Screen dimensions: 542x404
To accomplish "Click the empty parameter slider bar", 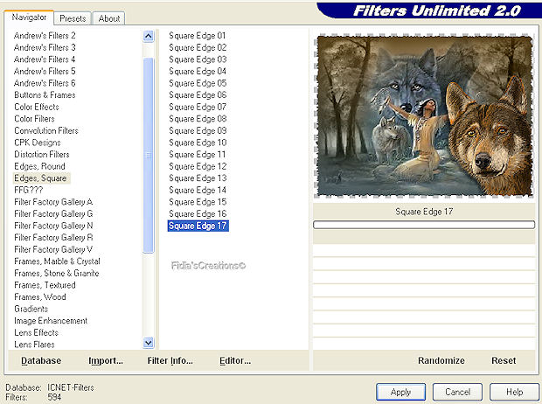I will pyautogui.click(x=424, y=225).
